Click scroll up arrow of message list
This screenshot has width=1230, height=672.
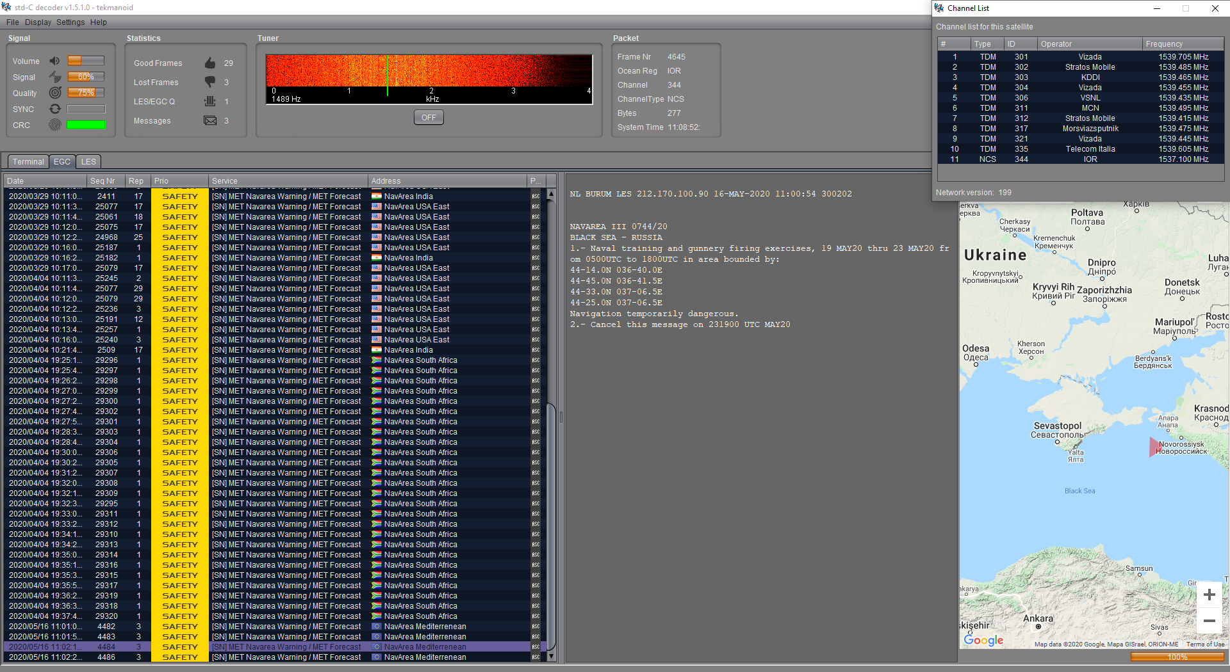coord(551,194)
